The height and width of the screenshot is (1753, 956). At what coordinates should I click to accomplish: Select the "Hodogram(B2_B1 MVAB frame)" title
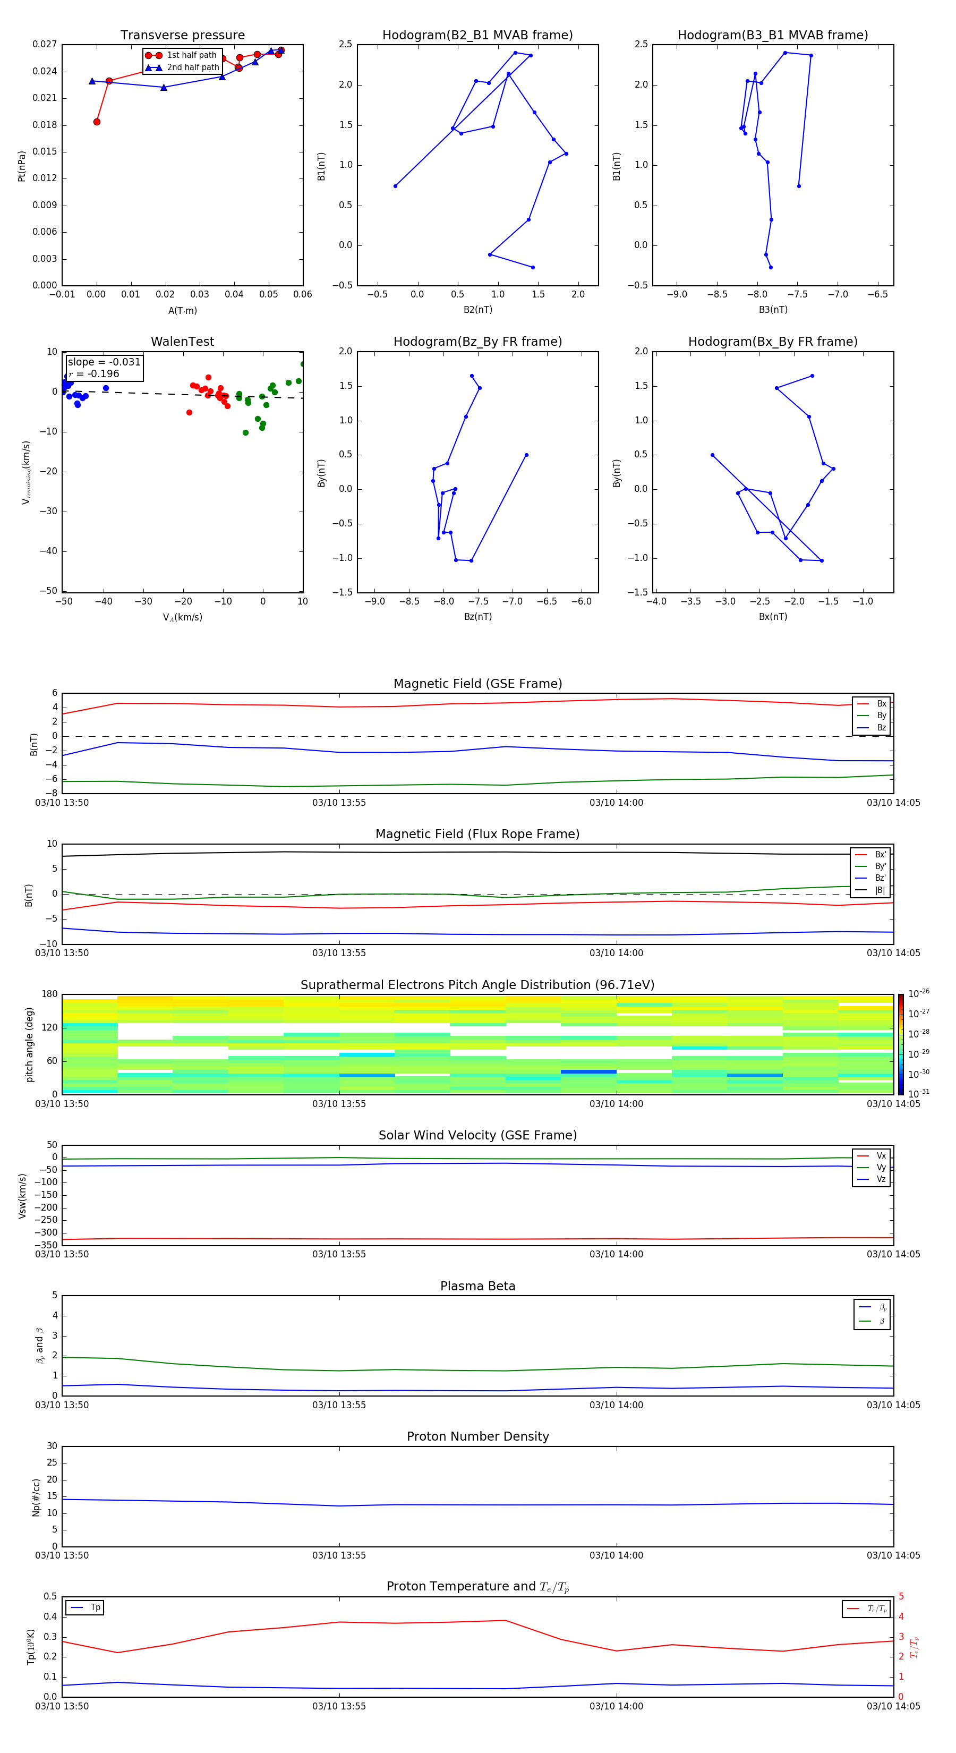477,35
